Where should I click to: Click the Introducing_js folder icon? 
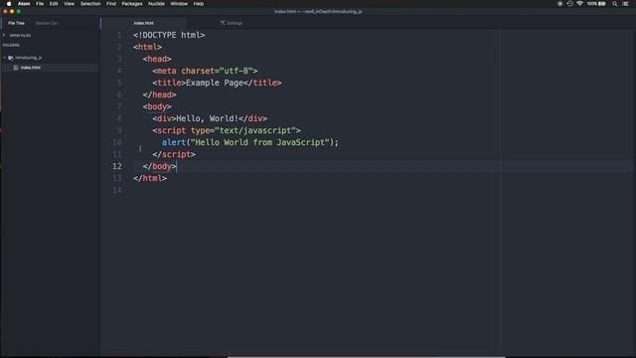11,58
